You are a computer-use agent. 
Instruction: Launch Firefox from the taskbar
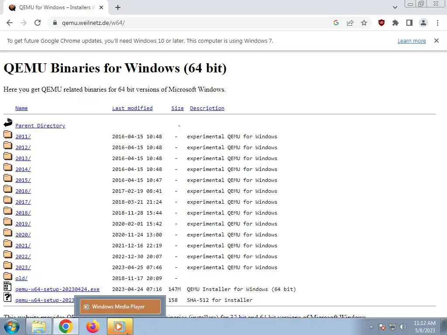93,326
